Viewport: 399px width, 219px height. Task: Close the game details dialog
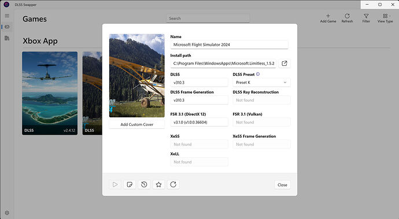click(x=282, y=185)
